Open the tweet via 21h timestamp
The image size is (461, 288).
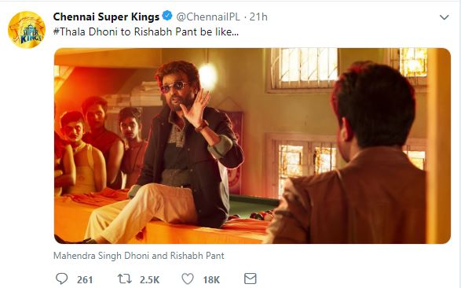tap(258, 17)
